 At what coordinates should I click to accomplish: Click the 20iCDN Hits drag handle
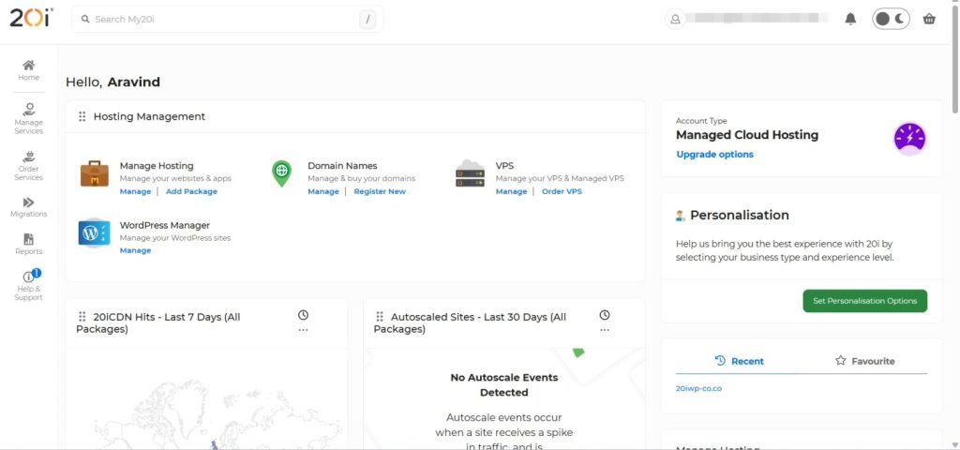(82, 317)
